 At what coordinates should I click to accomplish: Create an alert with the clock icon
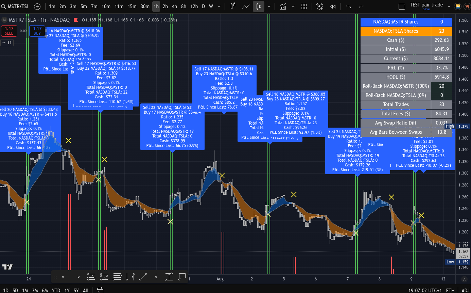[320, 6]
